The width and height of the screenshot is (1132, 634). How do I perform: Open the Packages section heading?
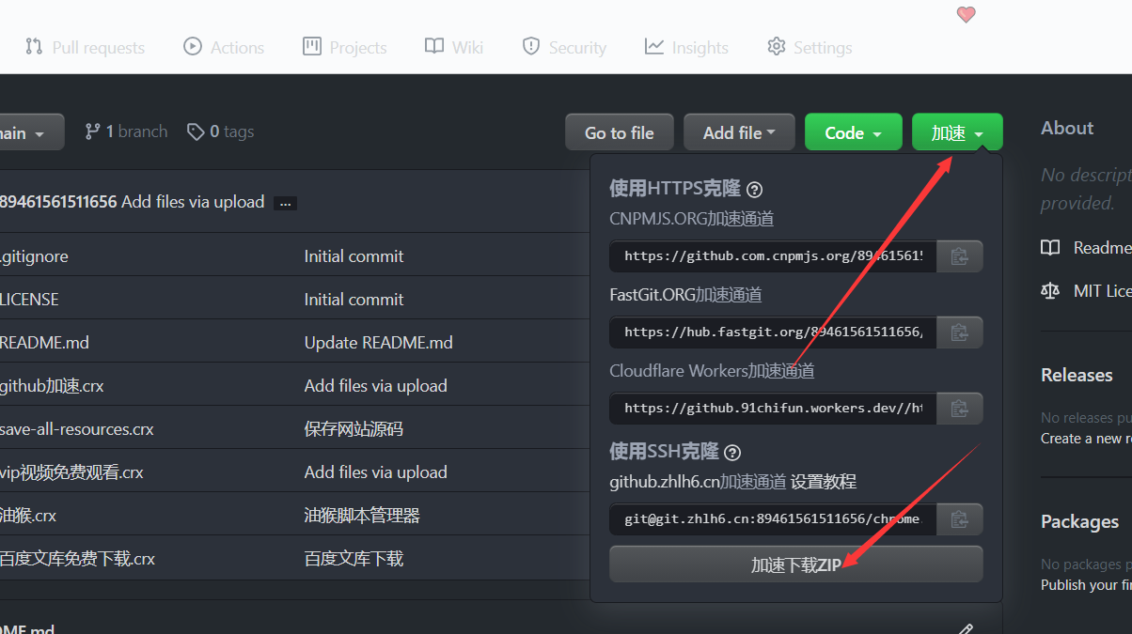(1079, 521)
